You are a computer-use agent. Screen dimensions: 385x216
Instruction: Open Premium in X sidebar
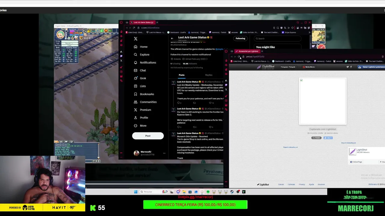tap(142, 110)
